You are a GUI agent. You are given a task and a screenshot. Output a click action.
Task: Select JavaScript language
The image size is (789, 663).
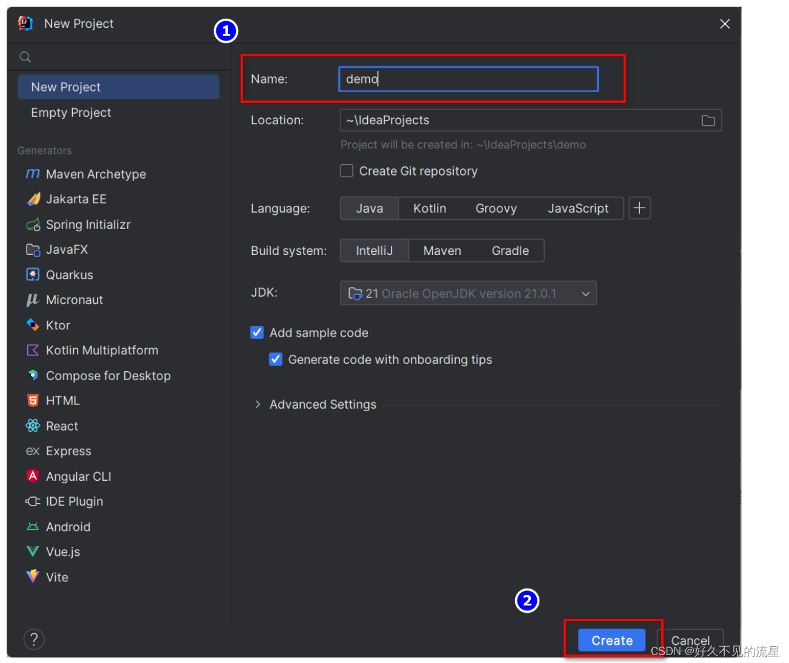coord(578,208)
